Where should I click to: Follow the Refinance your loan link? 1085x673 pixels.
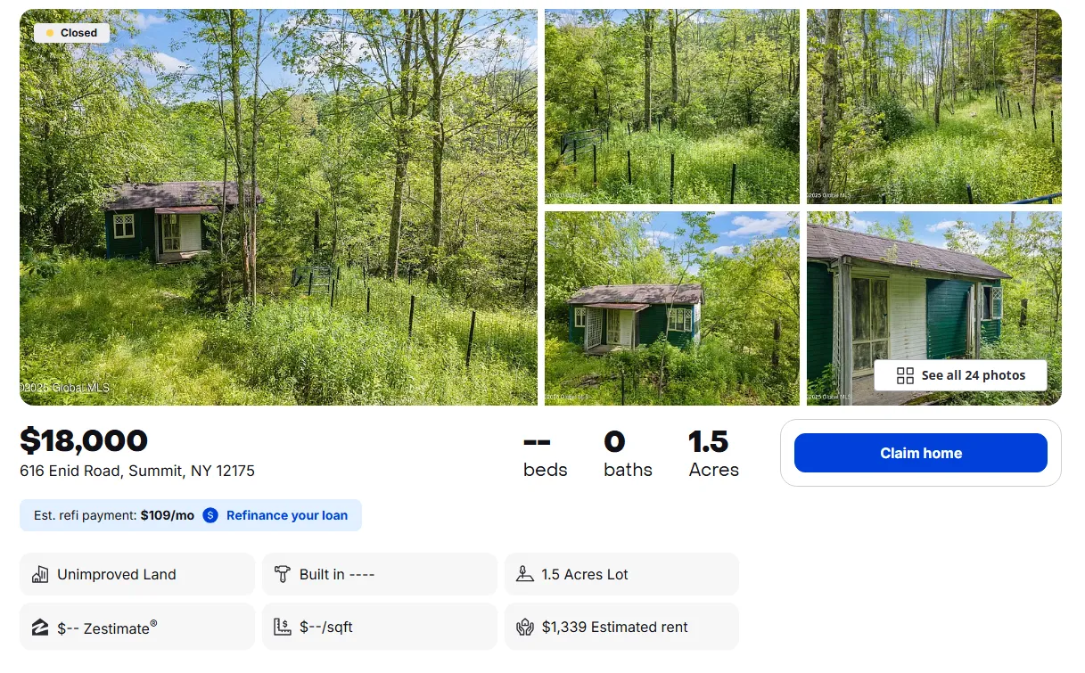click(x=287, y=515)
